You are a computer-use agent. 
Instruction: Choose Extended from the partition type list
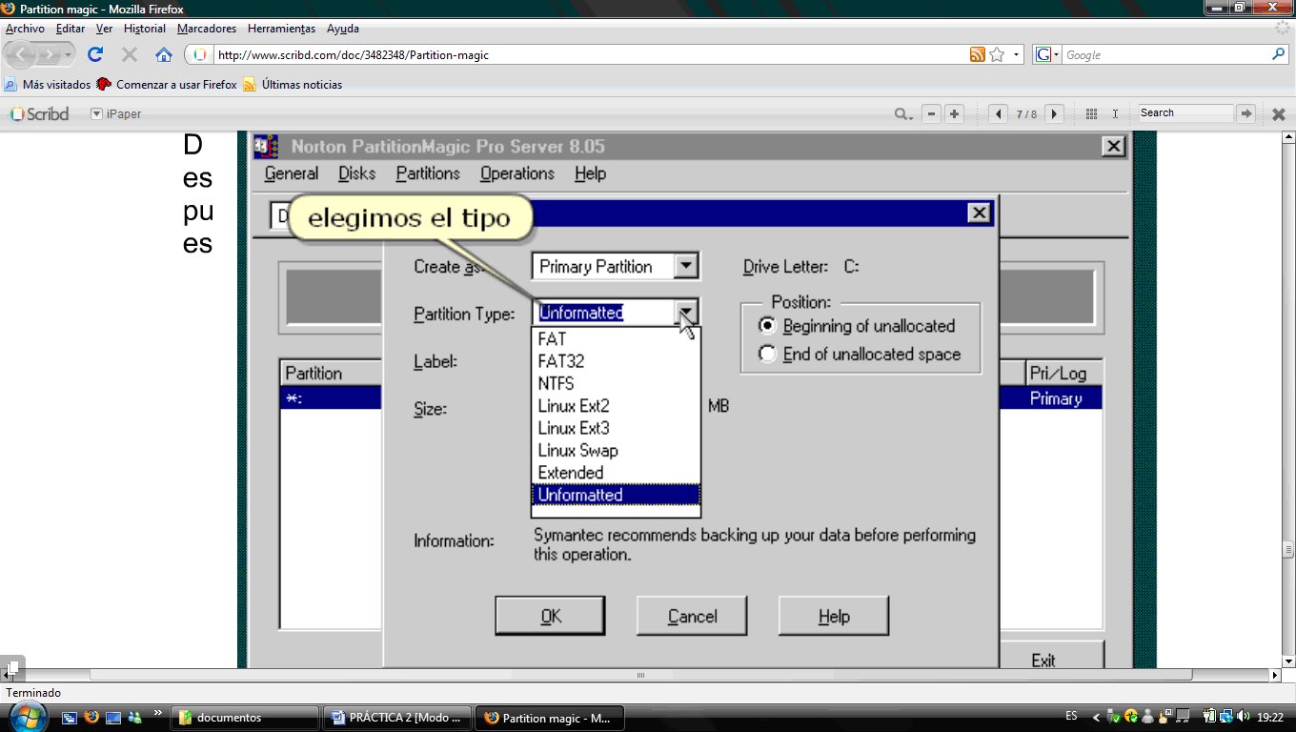(615, 473)
